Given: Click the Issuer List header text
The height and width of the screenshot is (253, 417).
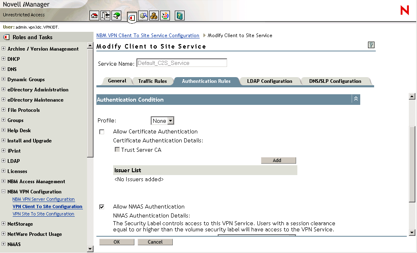Looking at the screenshot, I should pos(128,170).
